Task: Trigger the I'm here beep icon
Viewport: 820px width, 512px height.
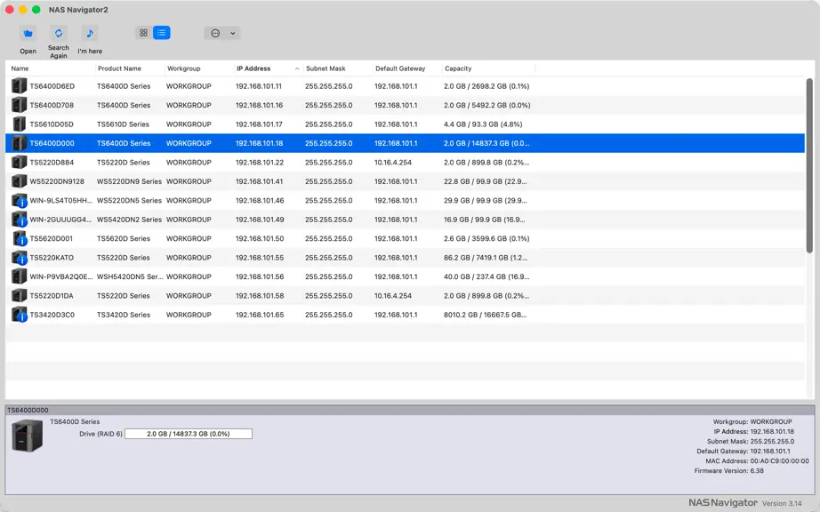Action: click(90, 34)
